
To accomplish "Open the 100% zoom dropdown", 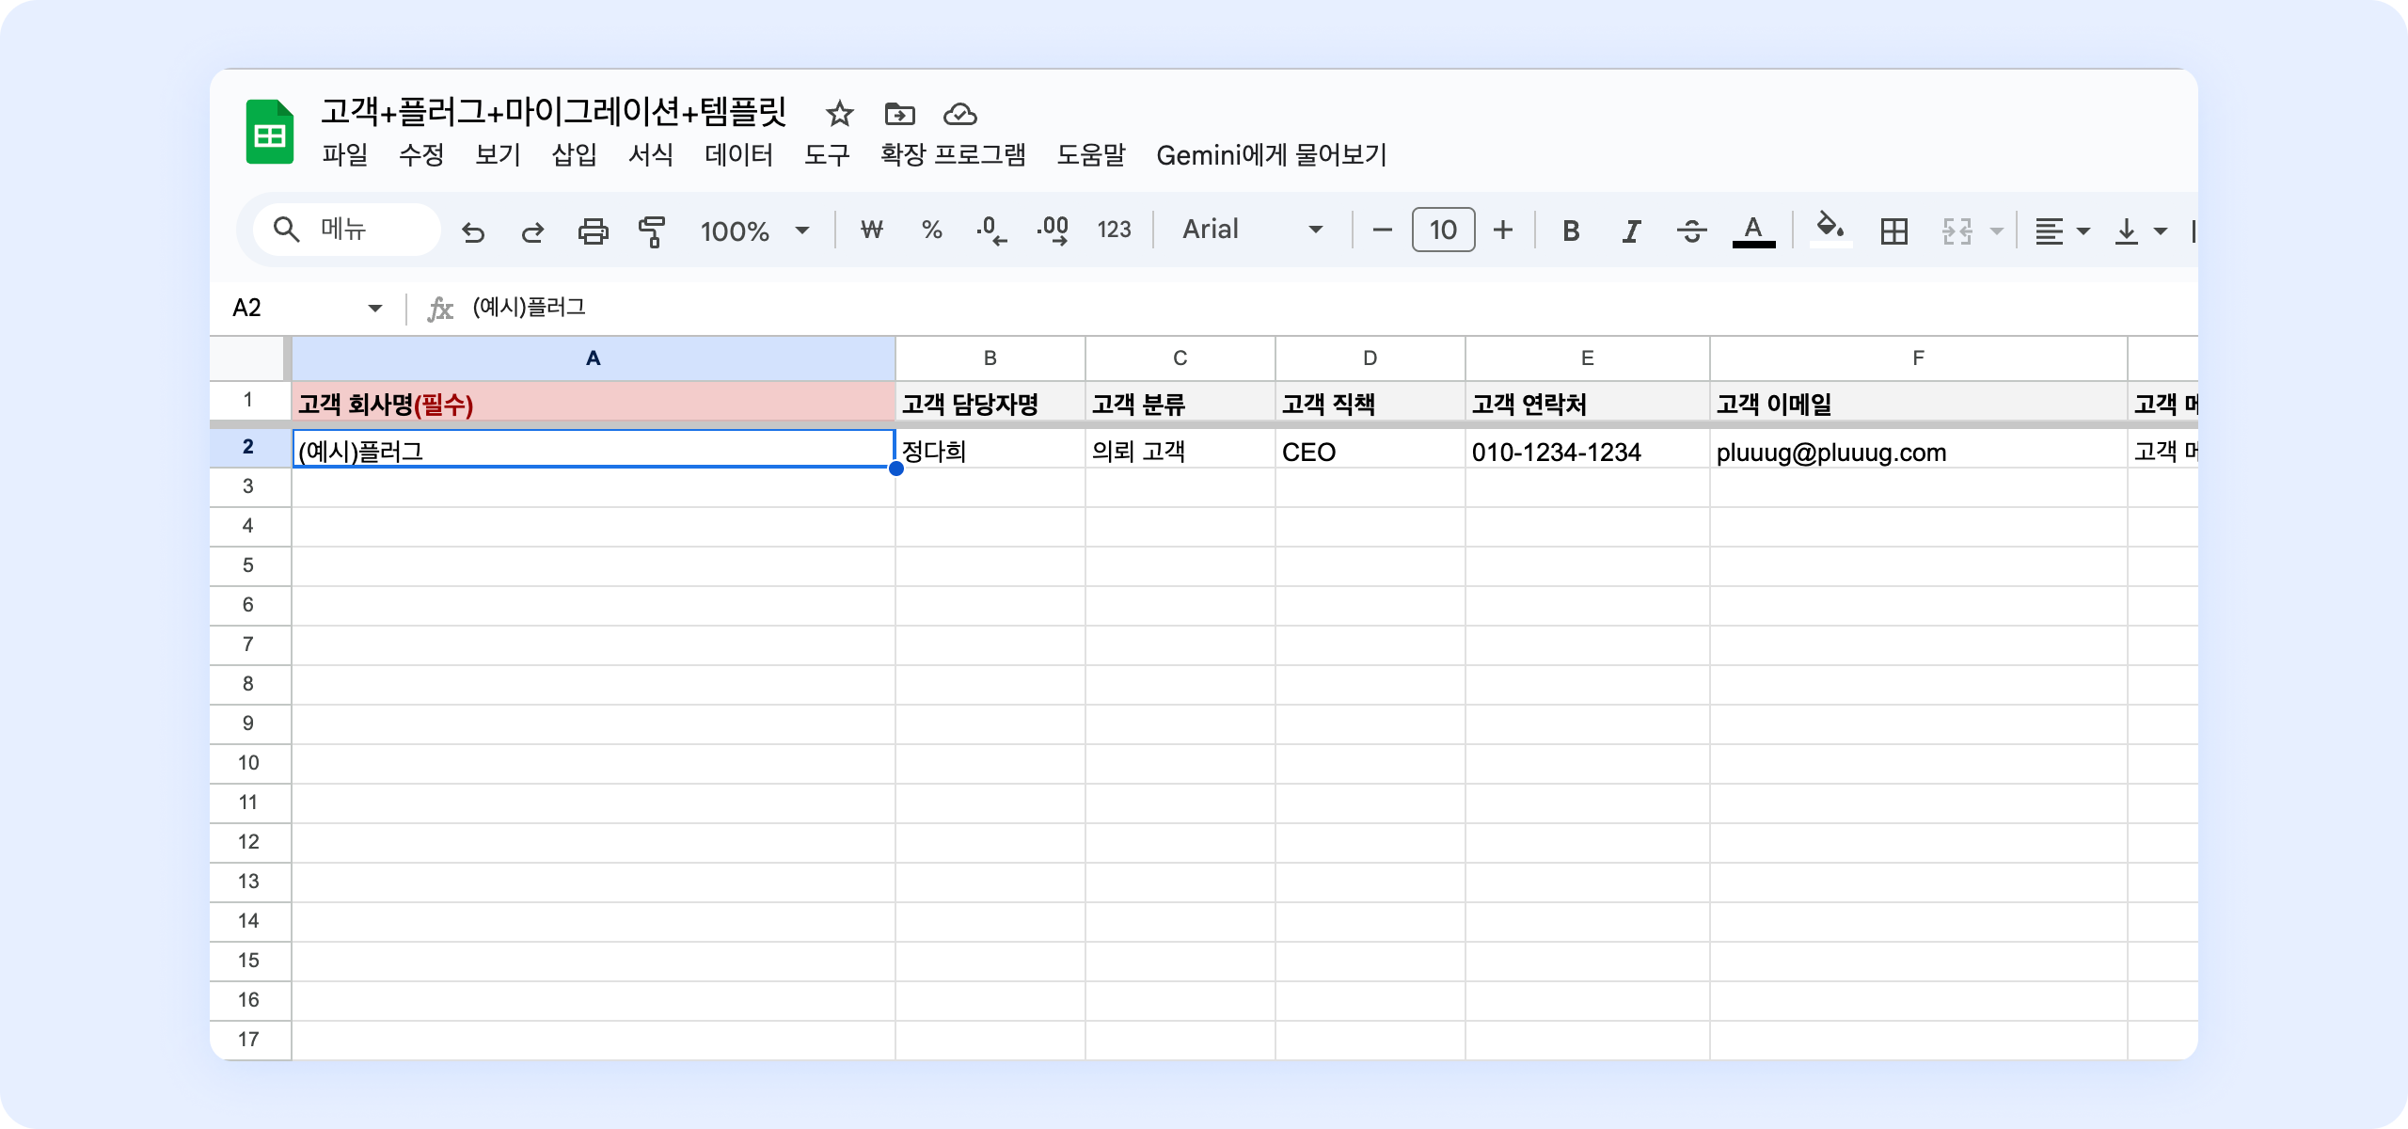I will pyautogui.click(x=754, y=231).
